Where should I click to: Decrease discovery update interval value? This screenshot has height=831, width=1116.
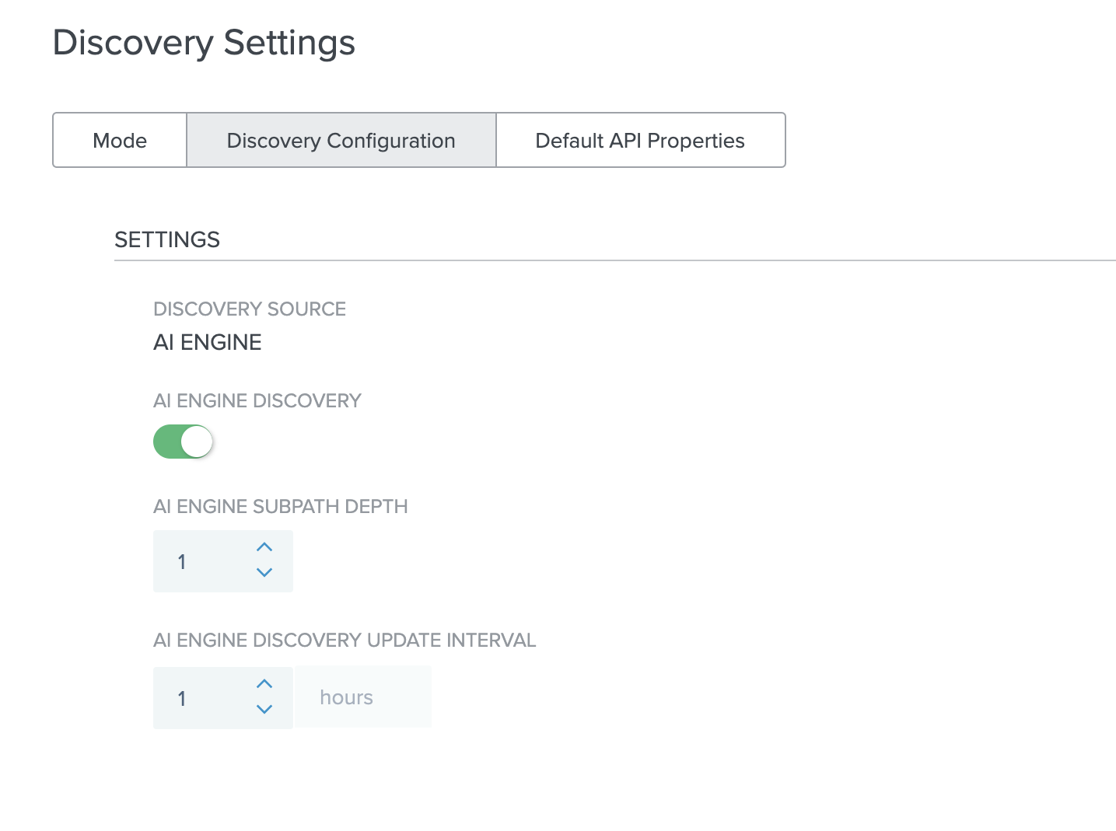tap(264, 710)
